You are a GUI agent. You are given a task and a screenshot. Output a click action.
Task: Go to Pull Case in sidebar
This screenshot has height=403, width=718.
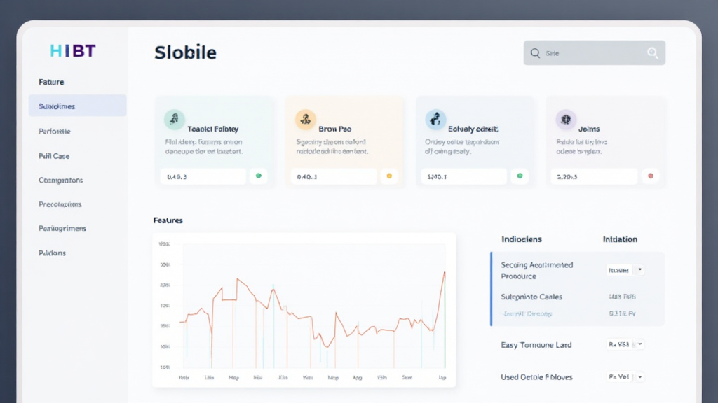pos(54,156)
